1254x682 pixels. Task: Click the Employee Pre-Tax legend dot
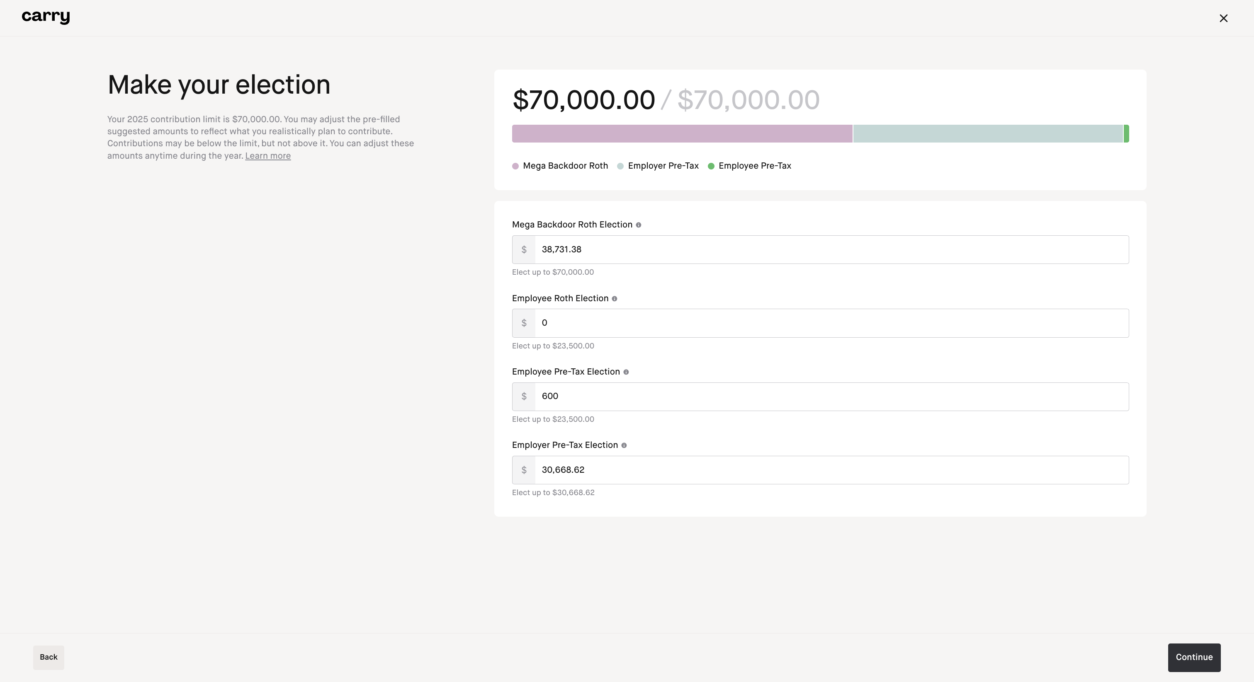711,167
